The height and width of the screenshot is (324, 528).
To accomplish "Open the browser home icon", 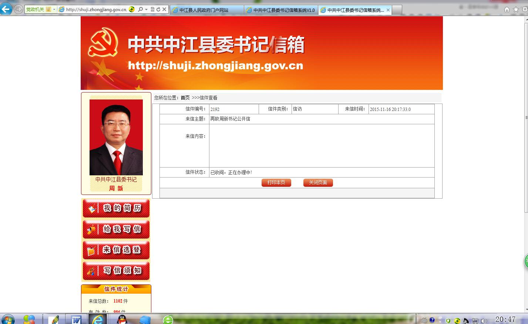I will pos(507,10).
